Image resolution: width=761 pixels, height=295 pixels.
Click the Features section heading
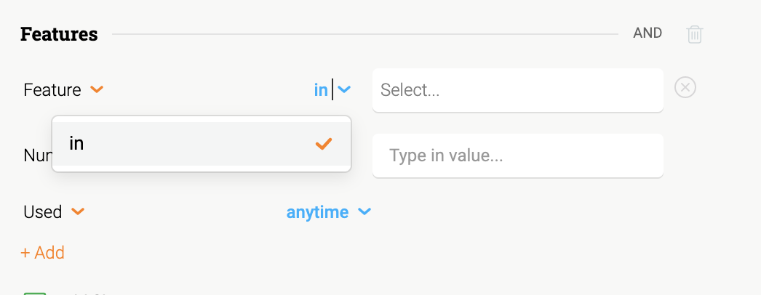(x=59, y=34)
